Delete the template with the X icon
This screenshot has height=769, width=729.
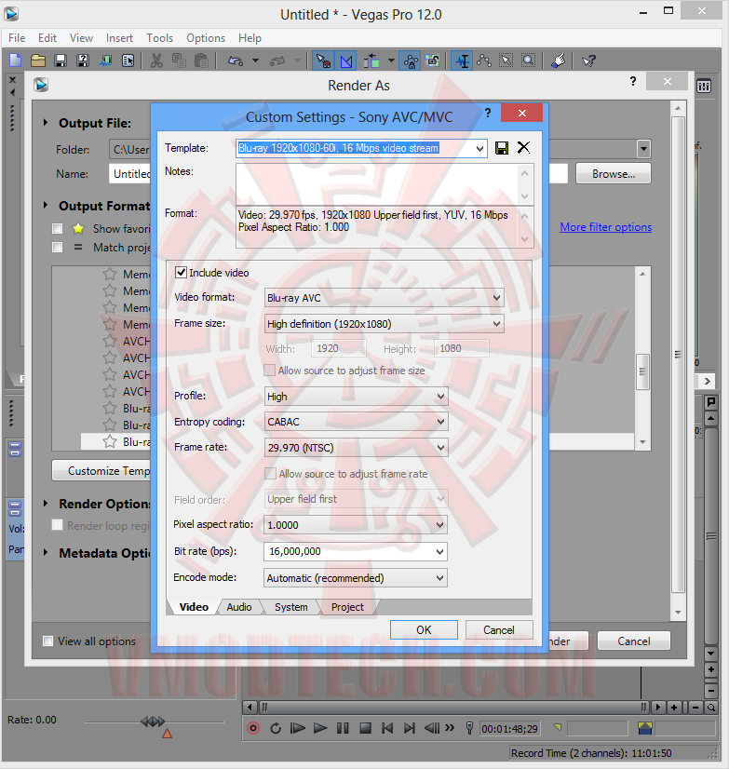click(523, 147)
